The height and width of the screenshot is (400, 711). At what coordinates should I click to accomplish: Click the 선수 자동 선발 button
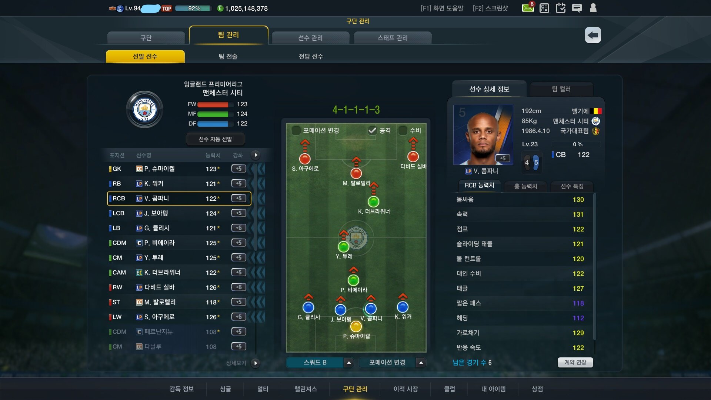[215, 139]
